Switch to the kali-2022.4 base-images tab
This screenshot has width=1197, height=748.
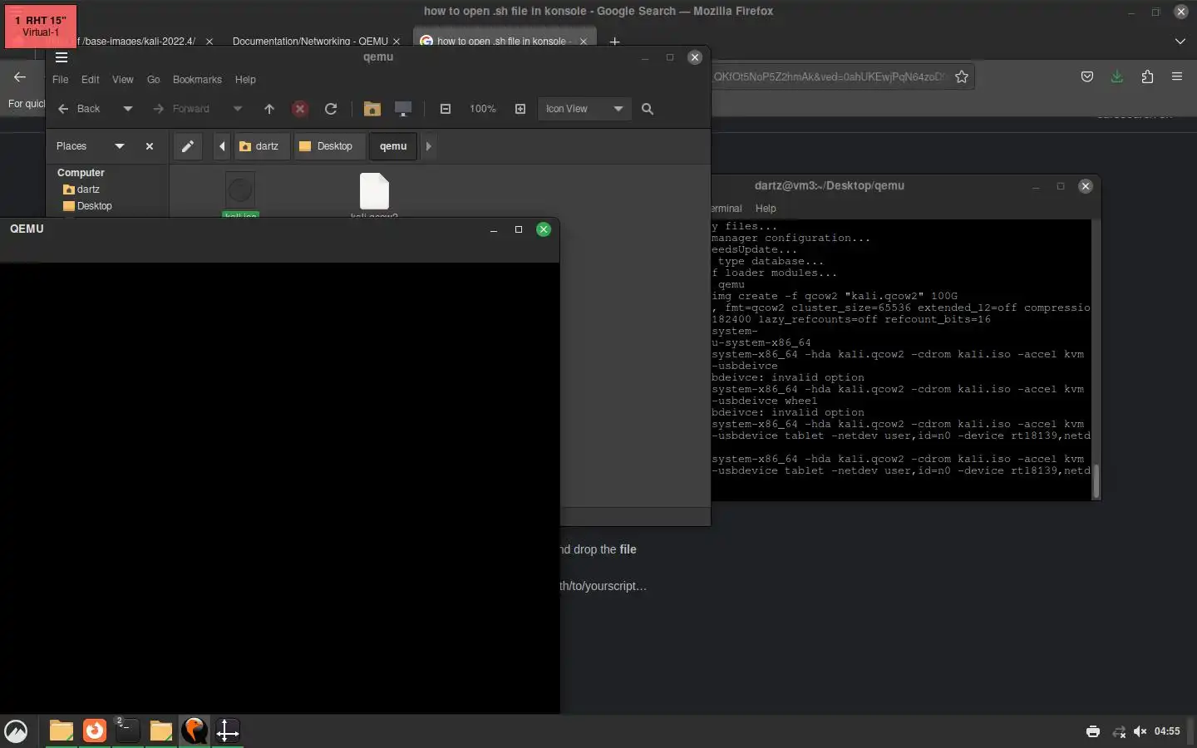pyautogui.click(x=137, y=41)
